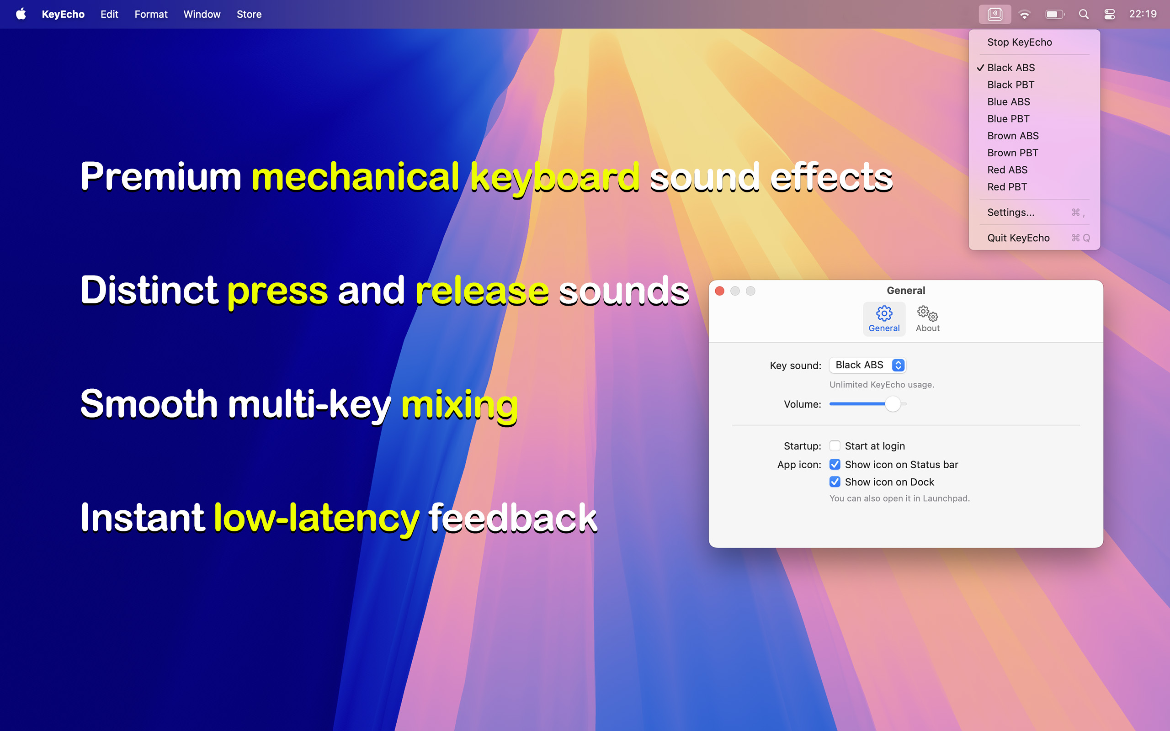This screenshot has width=1170, height=731.
Task: Select Black PBT sound
Action: click(1034, 85)
